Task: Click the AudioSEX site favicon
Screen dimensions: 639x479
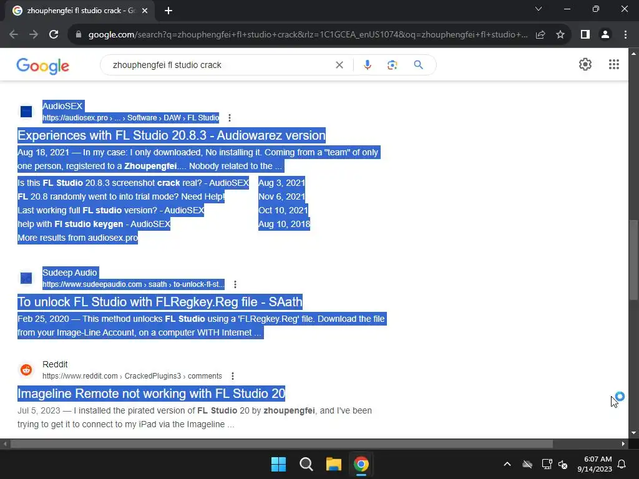Action: point(26,112)
